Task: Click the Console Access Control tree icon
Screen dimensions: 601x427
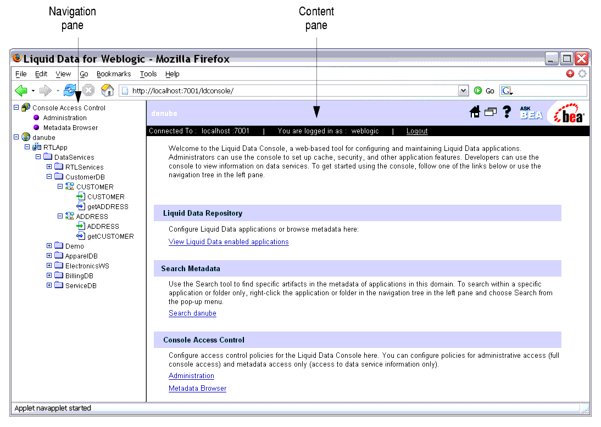Action: coord(26,107)
